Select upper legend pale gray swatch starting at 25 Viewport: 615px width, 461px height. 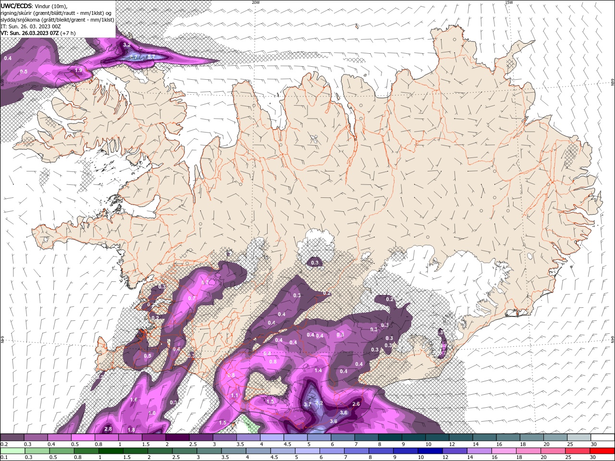coord(579,437)
